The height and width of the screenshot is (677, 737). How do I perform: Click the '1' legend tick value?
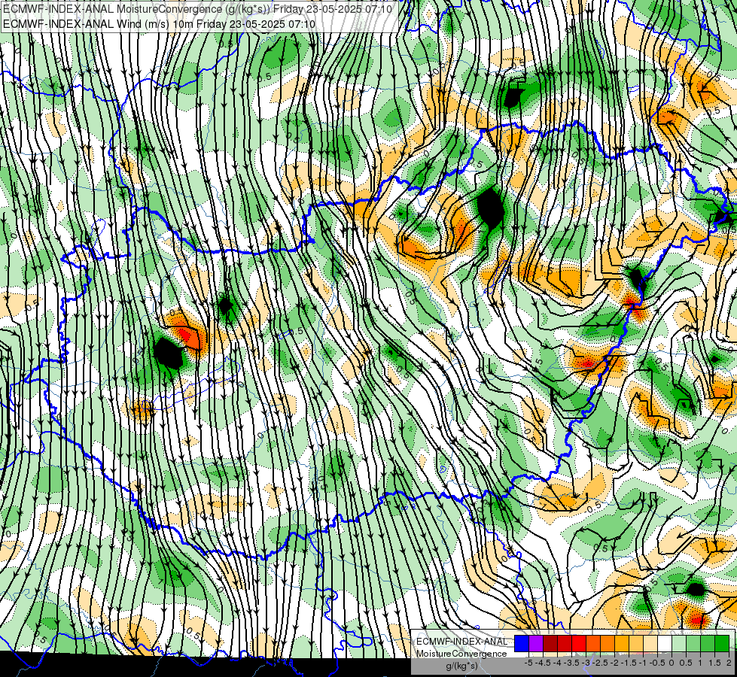pos(700,663)
